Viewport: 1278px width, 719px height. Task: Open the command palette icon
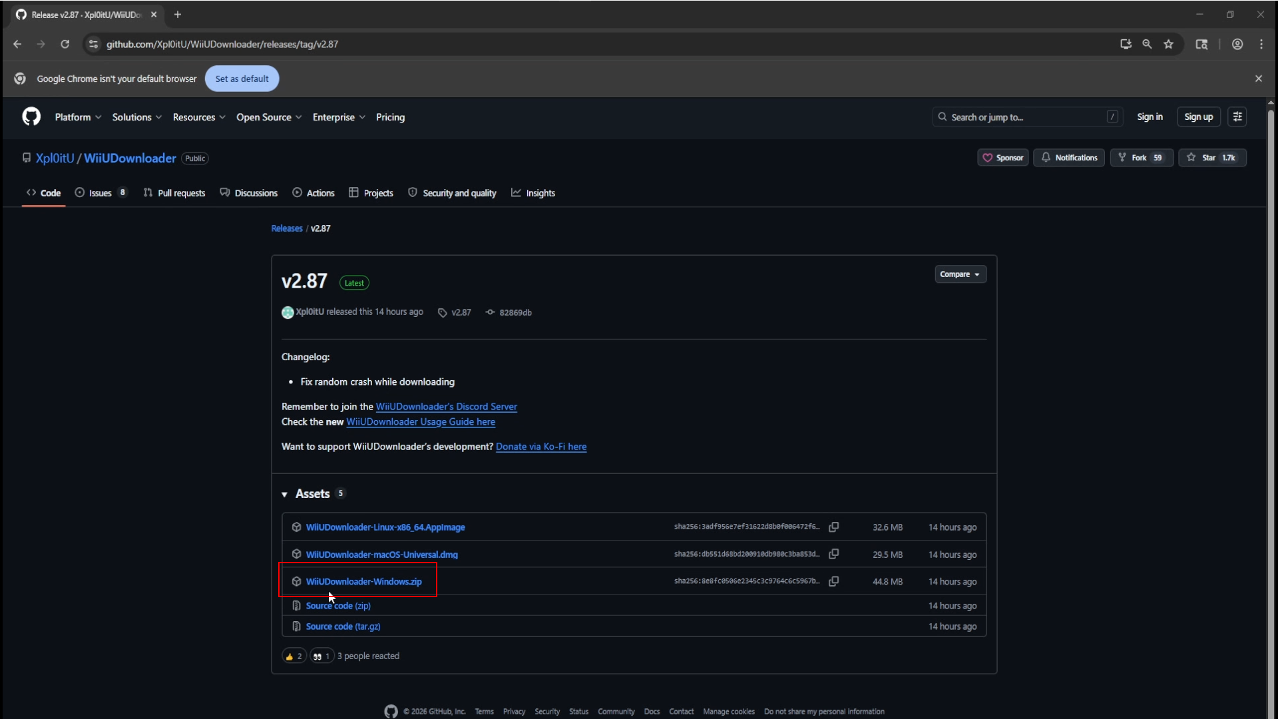(x=1238, y=117)
